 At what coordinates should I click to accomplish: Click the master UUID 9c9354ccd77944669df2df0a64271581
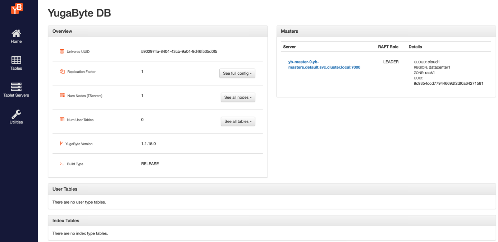pyautogui.click(x=448, y=83)
